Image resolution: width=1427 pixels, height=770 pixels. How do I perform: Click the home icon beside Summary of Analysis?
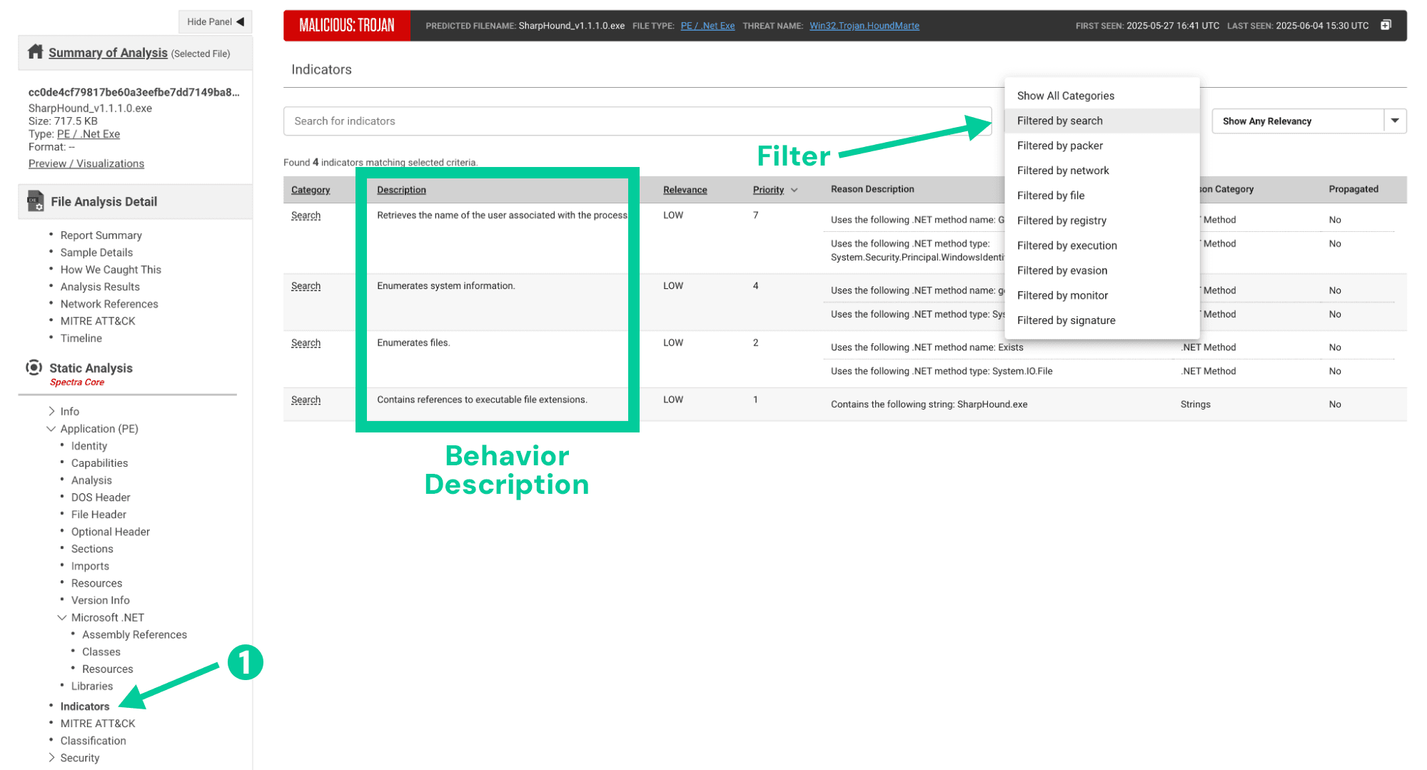35,52
